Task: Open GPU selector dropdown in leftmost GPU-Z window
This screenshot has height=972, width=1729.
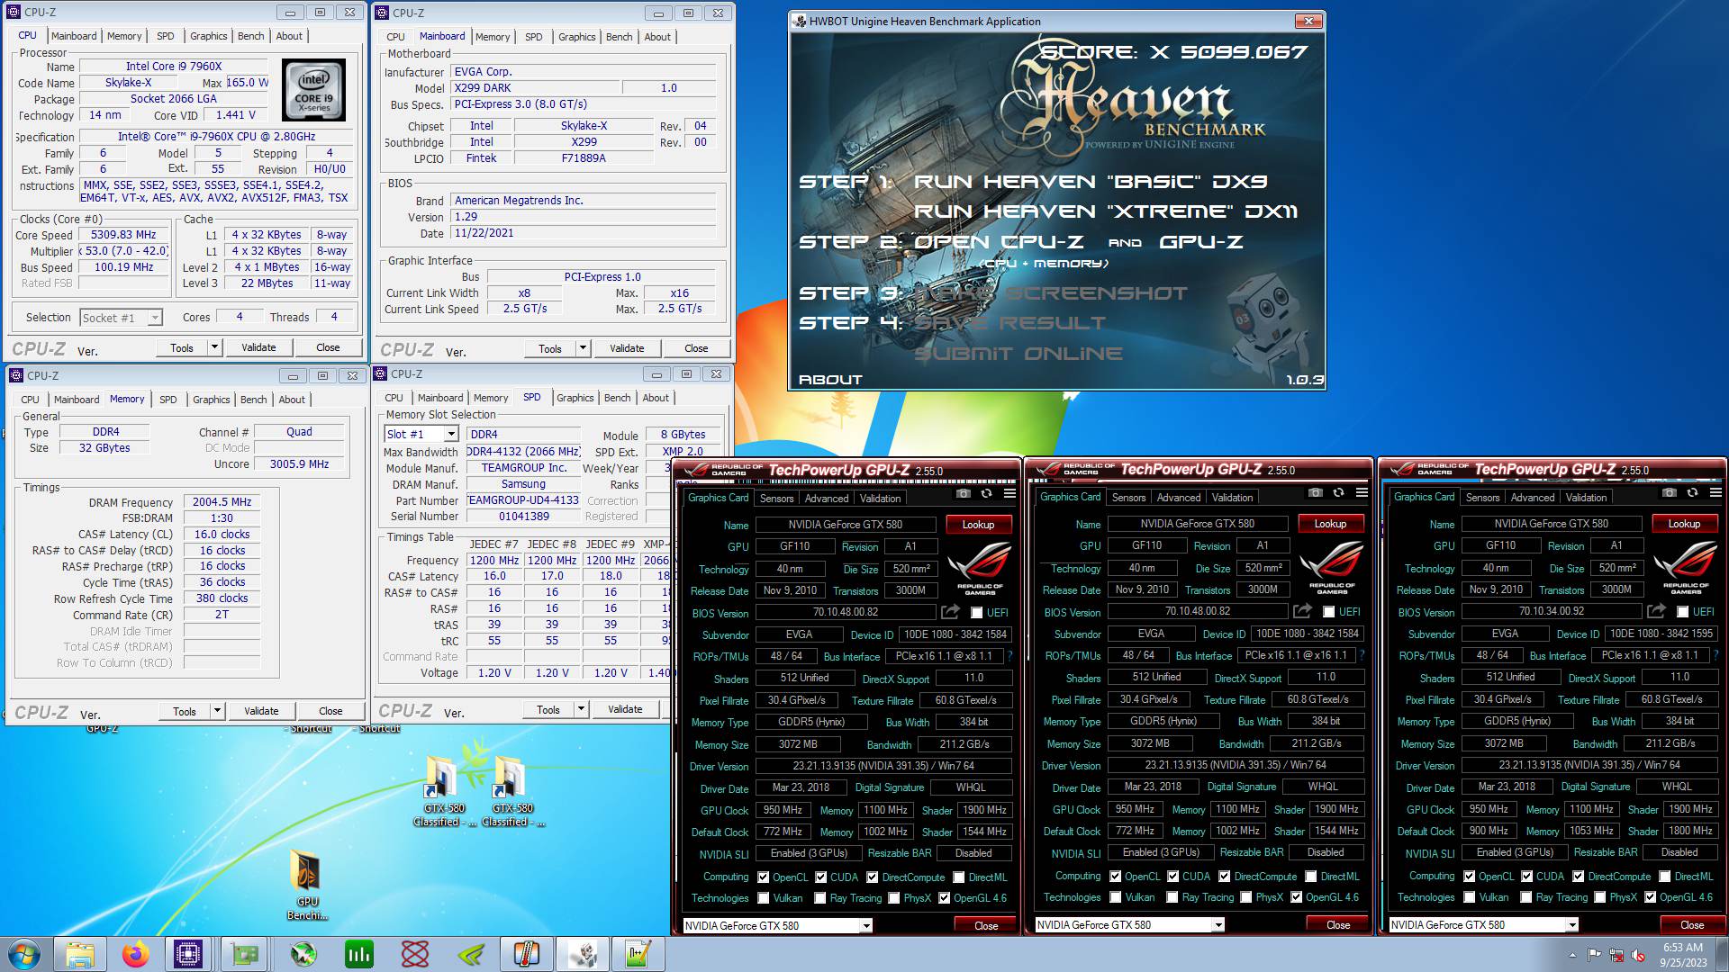Action: 866,925
